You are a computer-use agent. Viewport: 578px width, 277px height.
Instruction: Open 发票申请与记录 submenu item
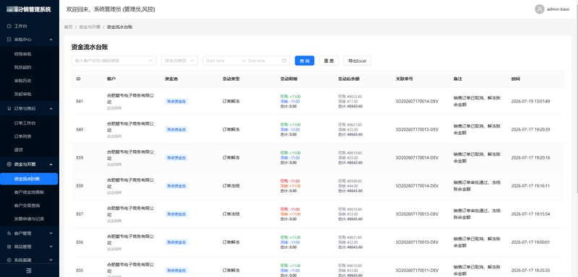pyautogui.click(x=29, y=219)
